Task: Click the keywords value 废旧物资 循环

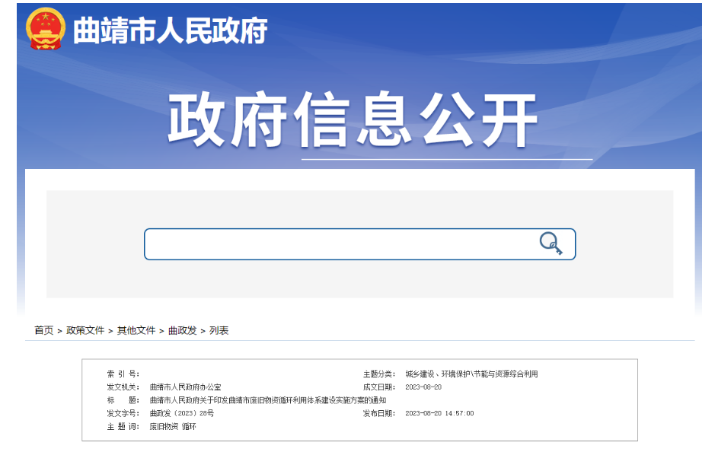Action: 173,426
